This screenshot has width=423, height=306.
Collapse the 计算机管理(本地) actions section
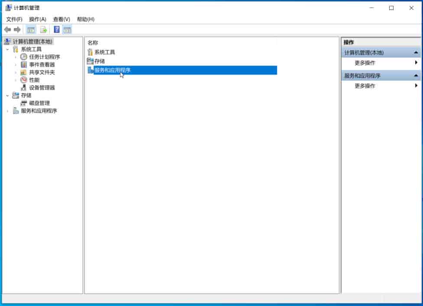coord(416,53)
